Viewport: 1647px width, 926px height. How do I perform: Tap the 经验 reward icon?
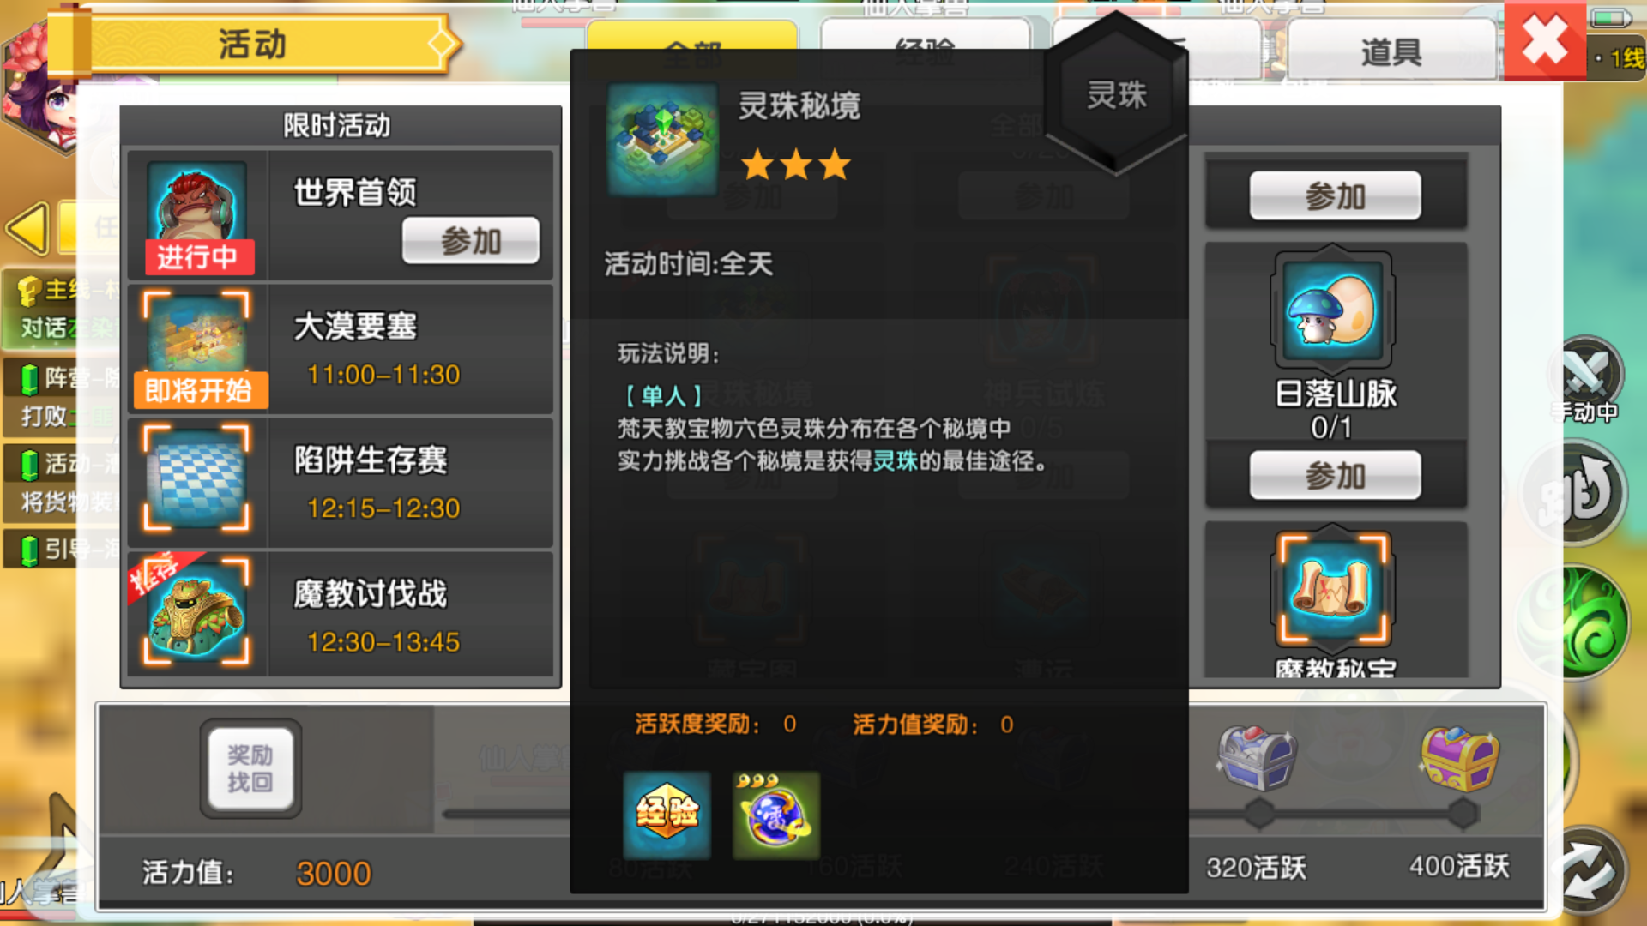click(x=667, y=814)
